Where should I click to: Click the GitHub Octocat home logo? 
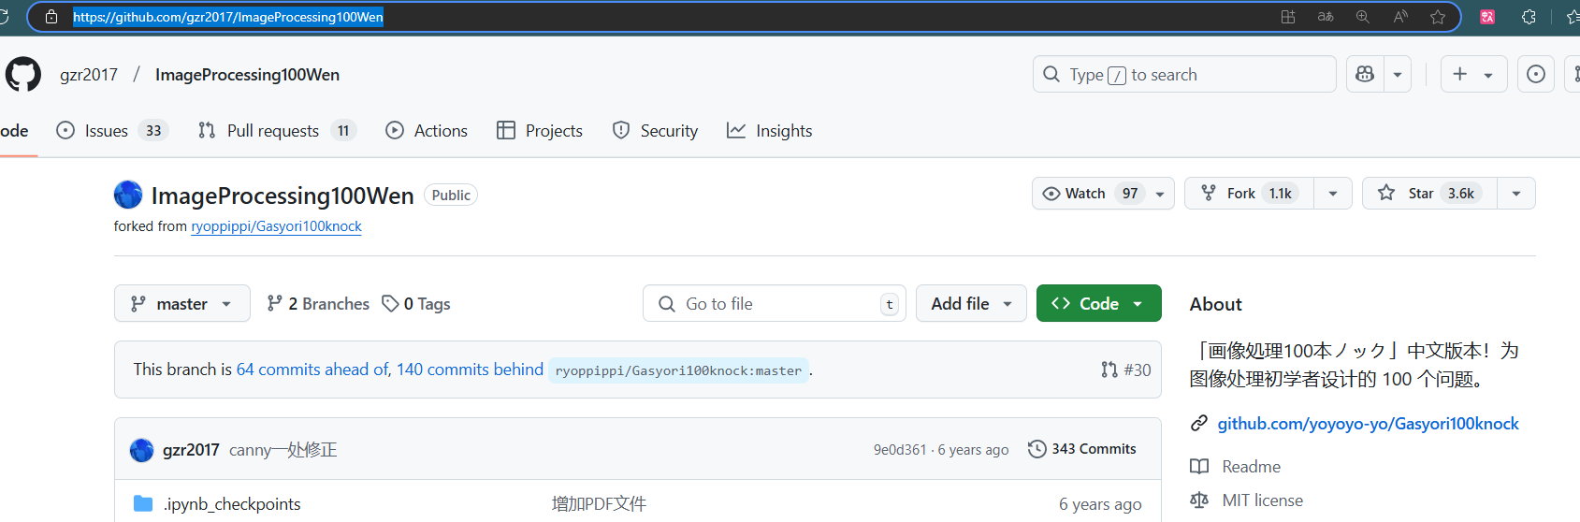point(23,75)
